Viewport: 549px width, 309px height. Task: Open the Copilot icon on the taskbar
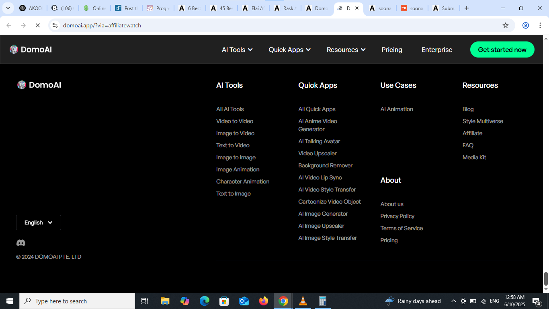185,301
